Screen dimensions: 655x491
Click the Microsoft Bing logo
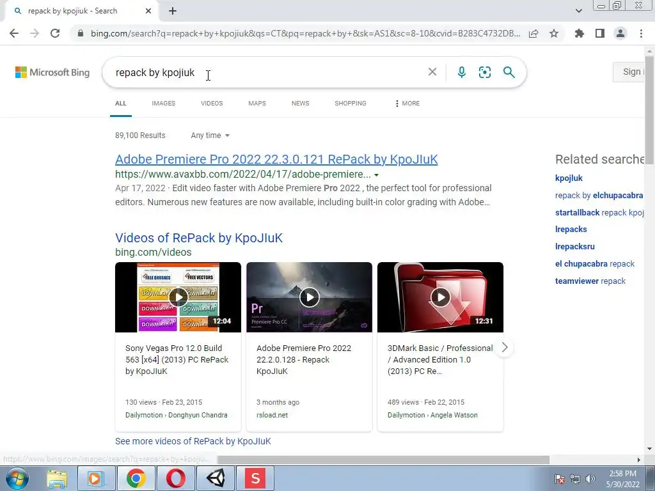tap(52, 72)
